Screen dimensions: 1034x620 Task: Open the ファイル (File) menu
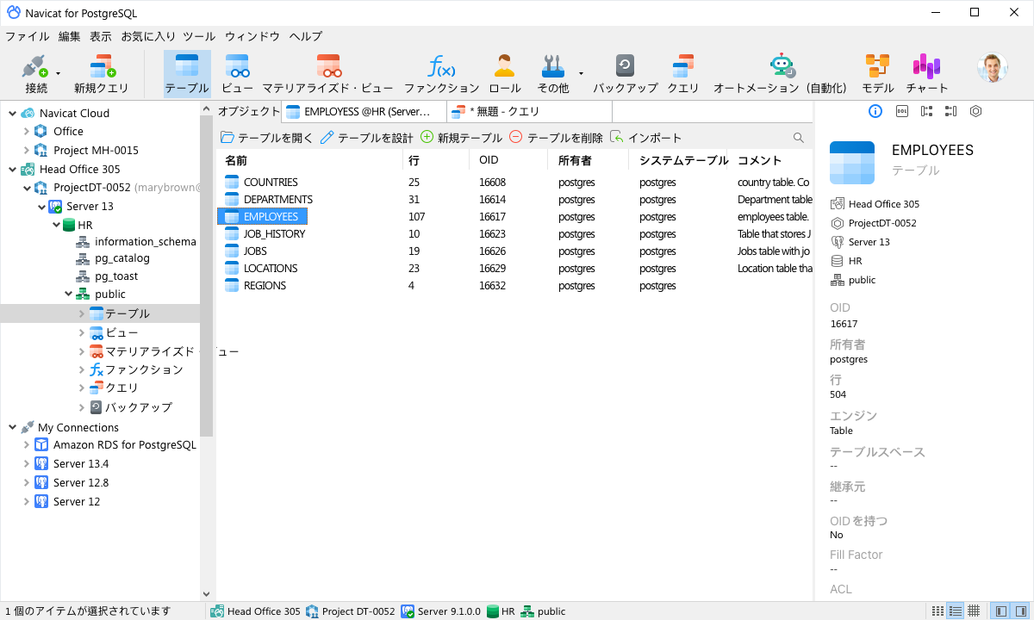(28, 36)
